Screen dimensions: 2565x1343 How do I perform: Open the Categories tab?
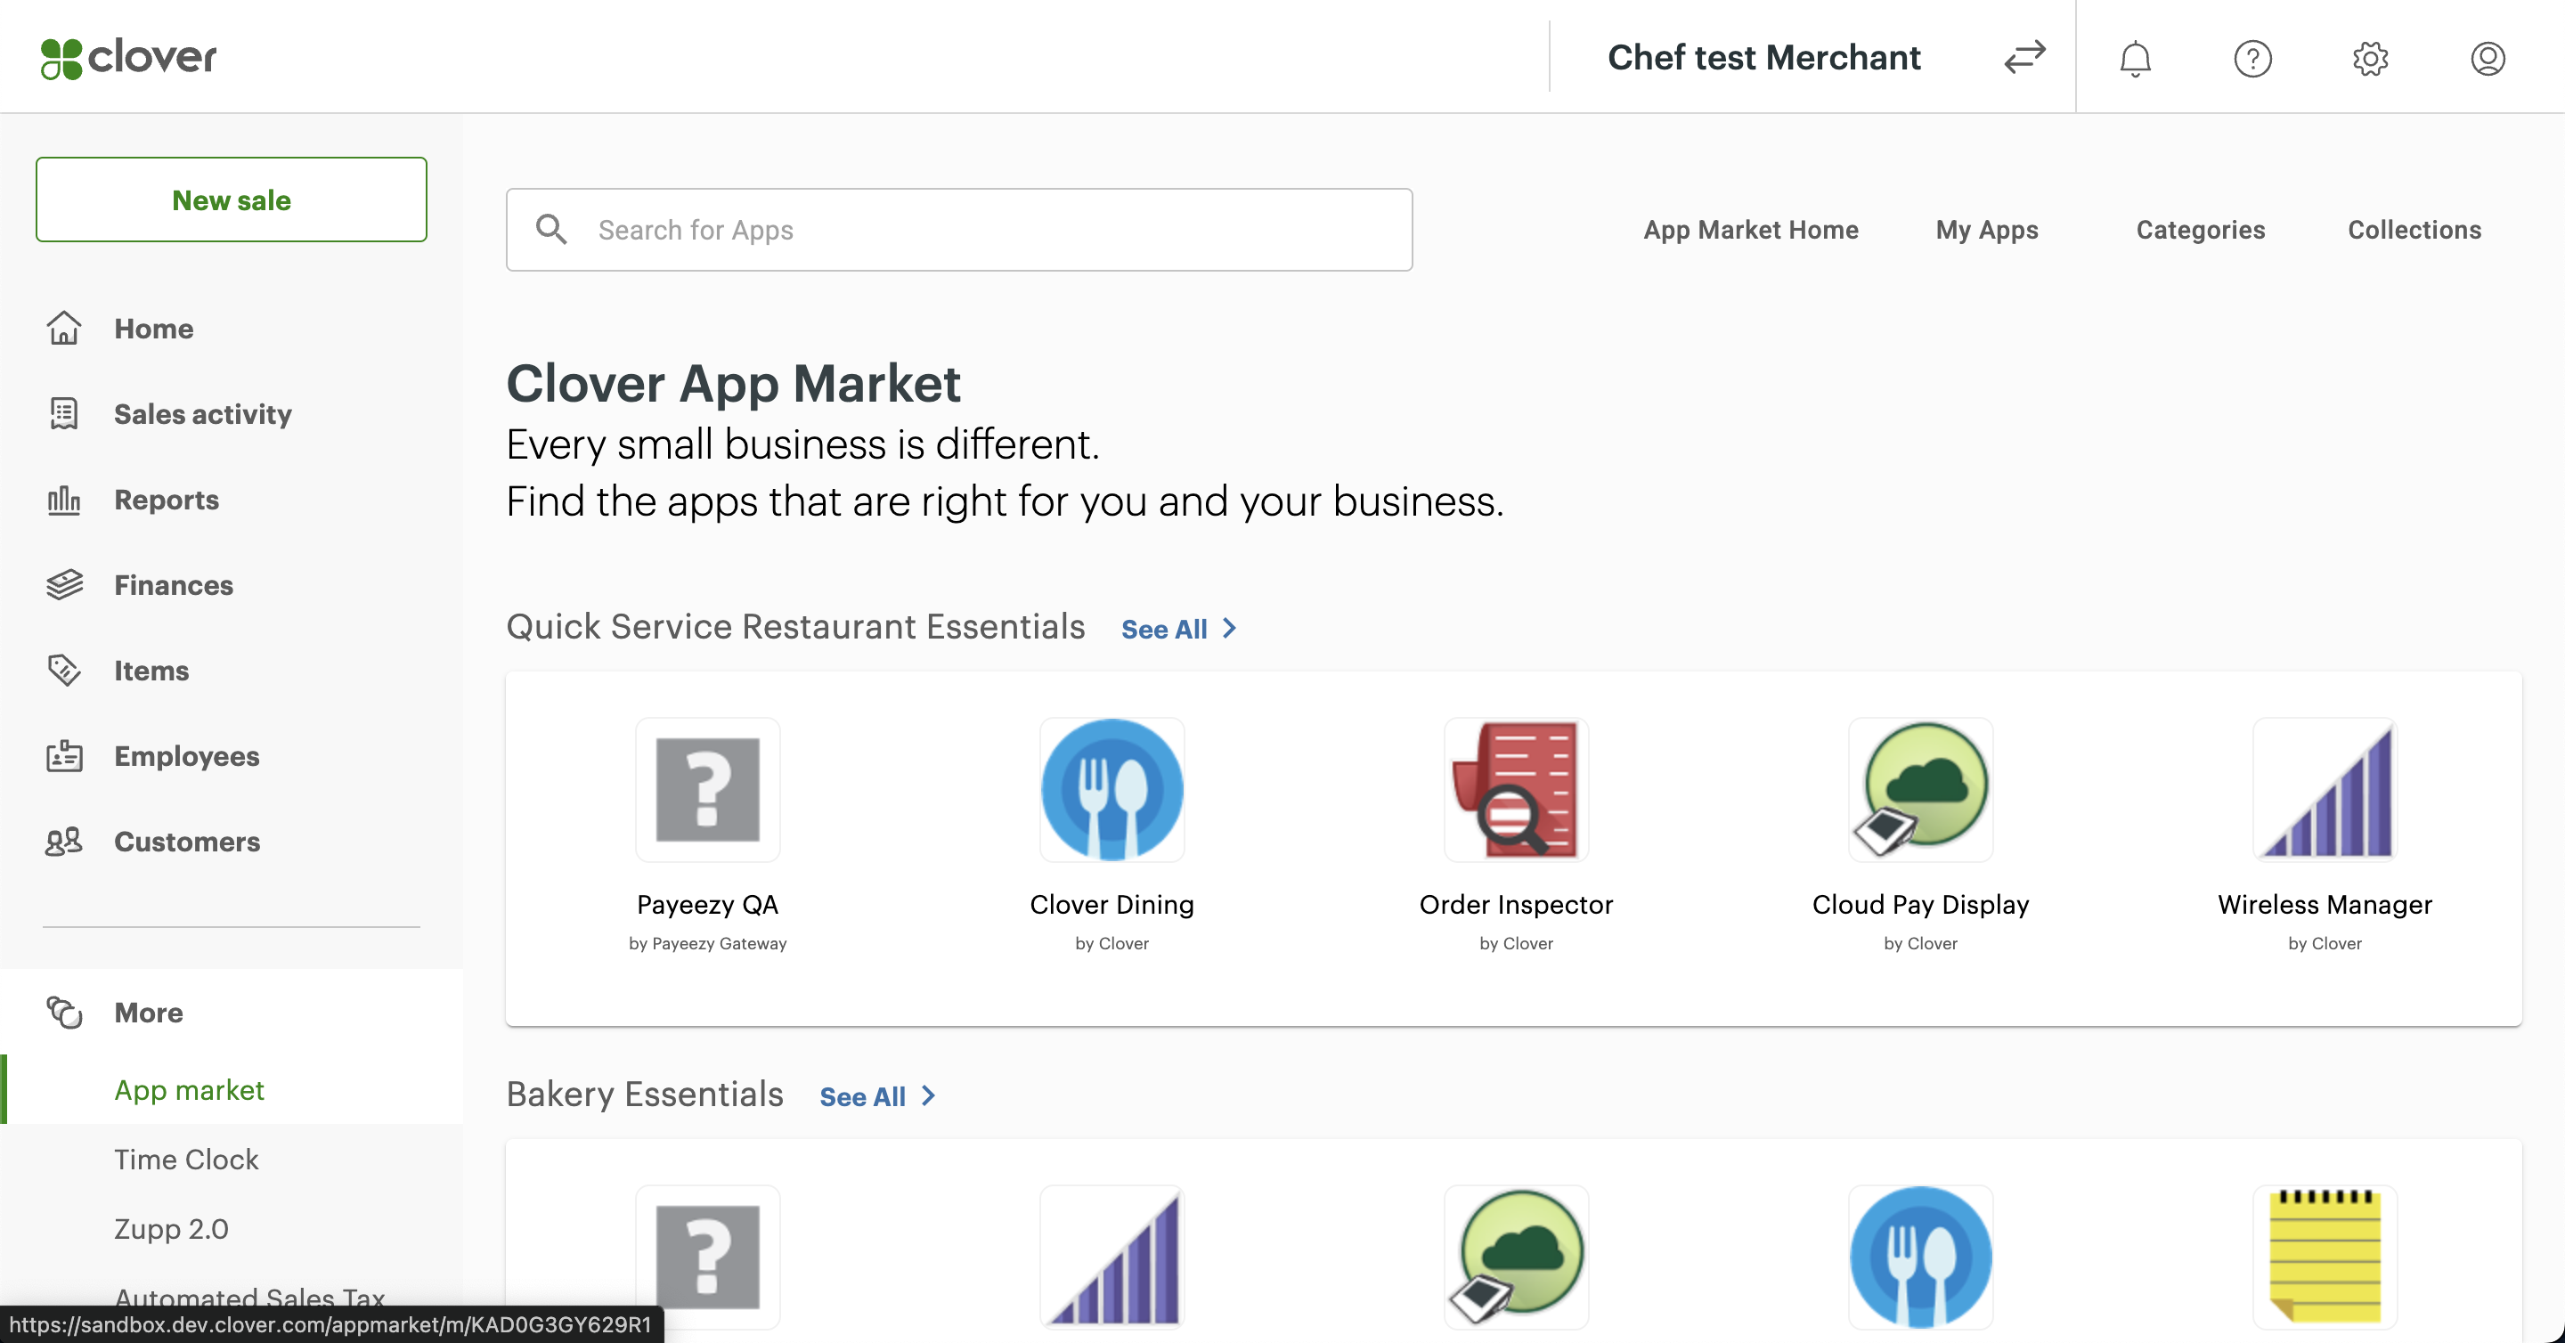[x=2200, y=230]
